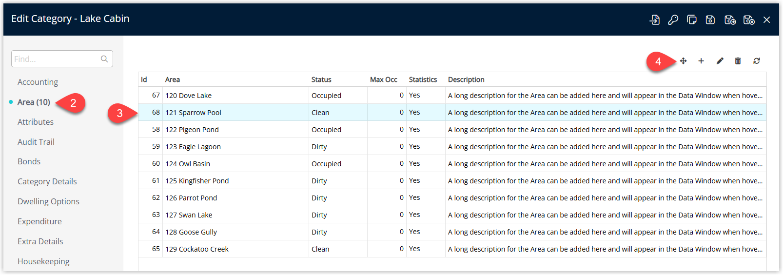Viewport: 783px width, 275px height.
Task: Open the Bonds section
Action: click(x=29, y=161)
